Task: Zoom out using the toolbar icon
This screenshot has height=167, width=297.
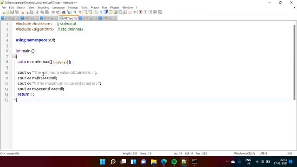Action: pos(80,13)
